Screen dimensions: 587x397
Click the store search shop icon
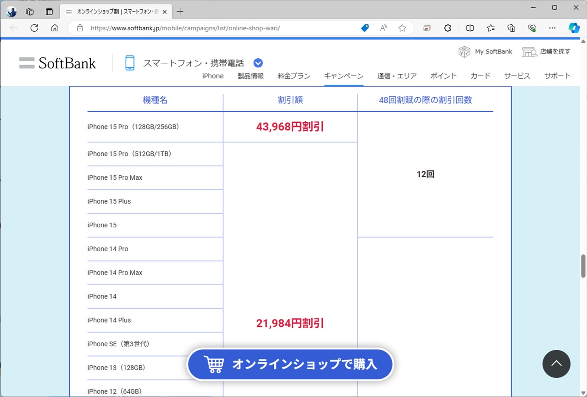(529, 51)
